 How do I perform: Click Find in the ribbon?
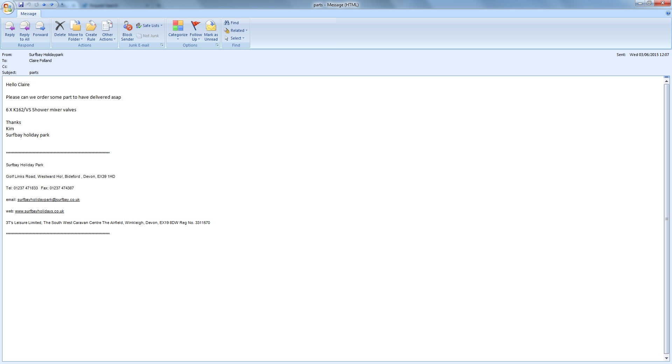click(x=231, y=23)
